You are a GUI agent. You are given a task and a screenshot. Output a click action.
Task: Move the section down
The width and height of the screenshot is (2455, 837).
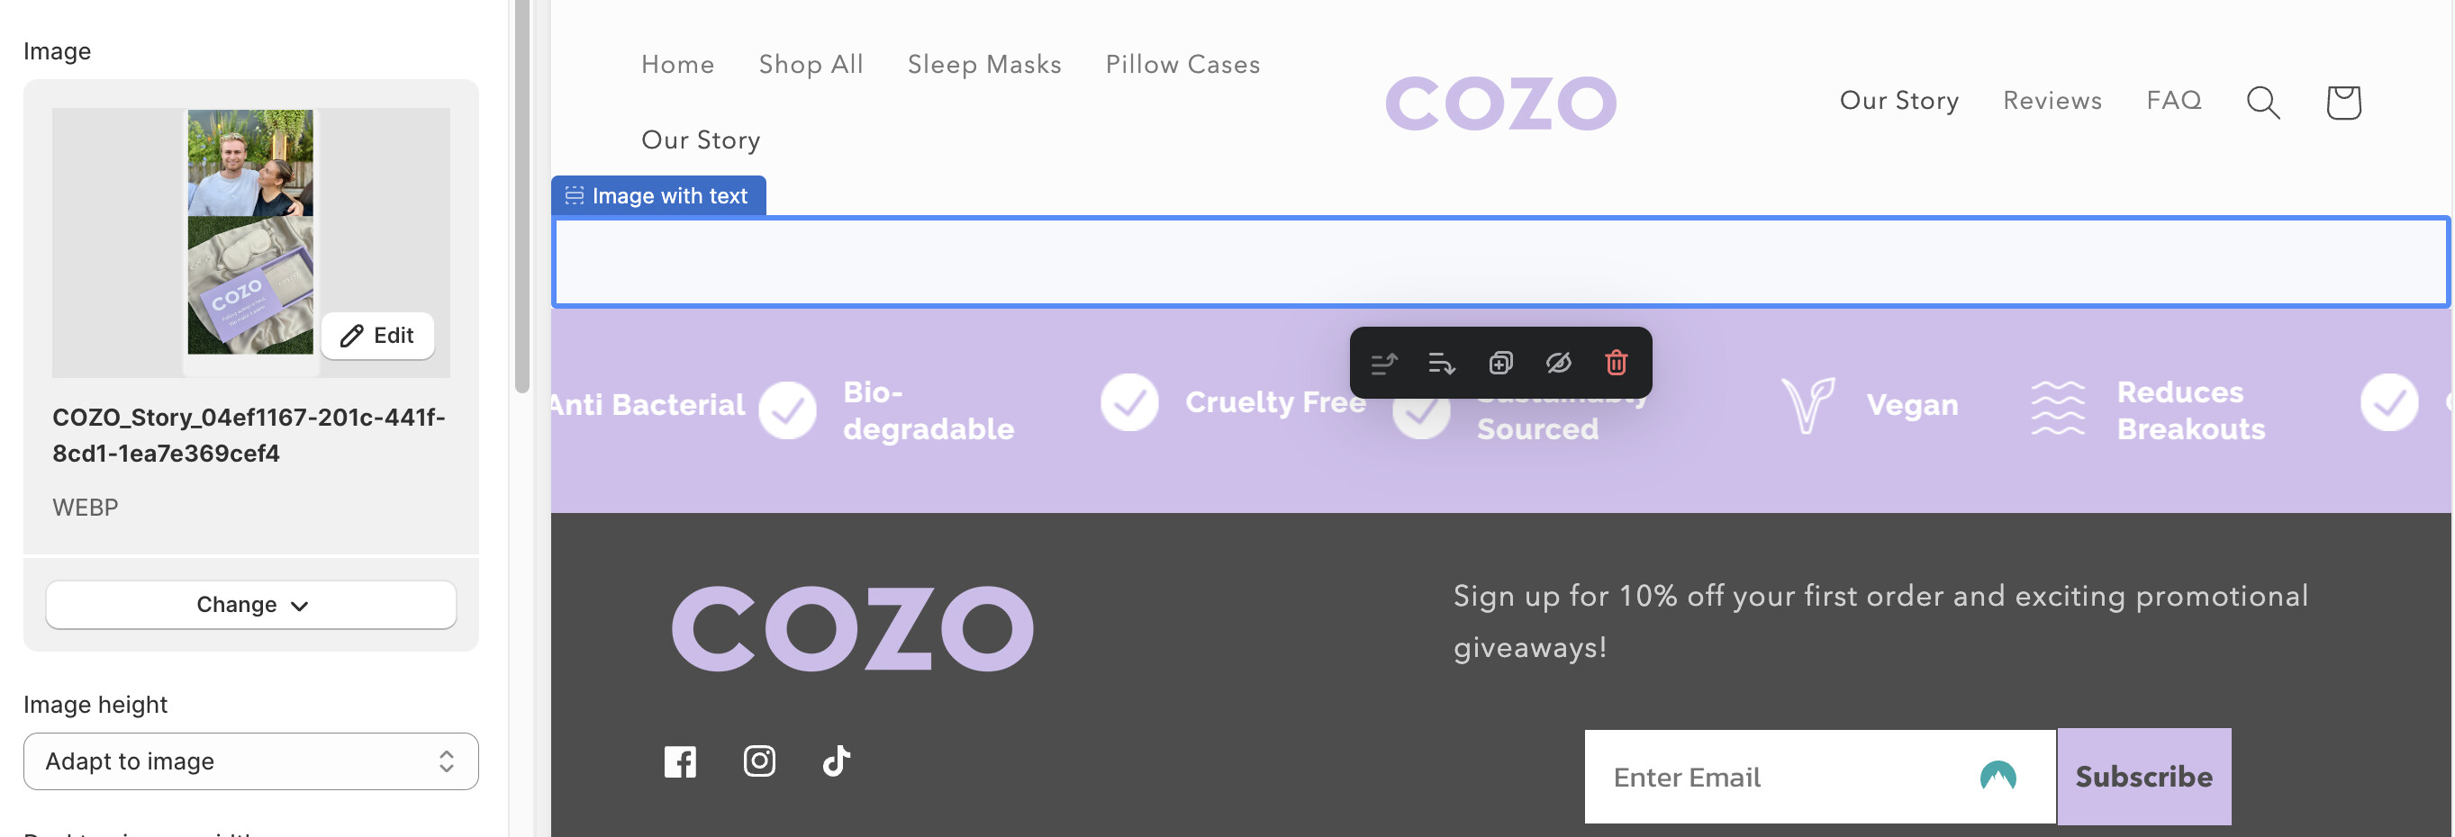click(1441, 363)
